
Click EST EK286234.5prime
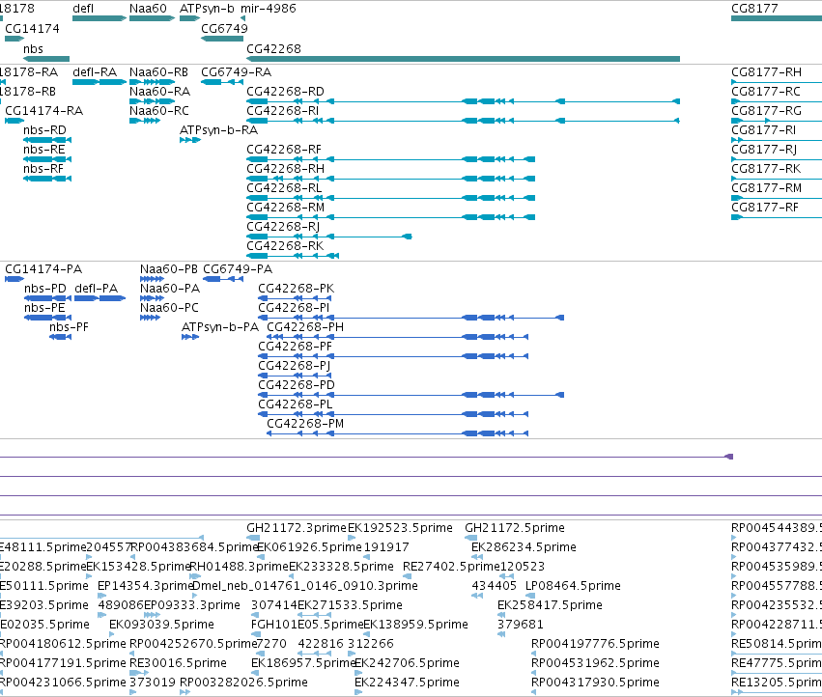(x=524, y=547)
